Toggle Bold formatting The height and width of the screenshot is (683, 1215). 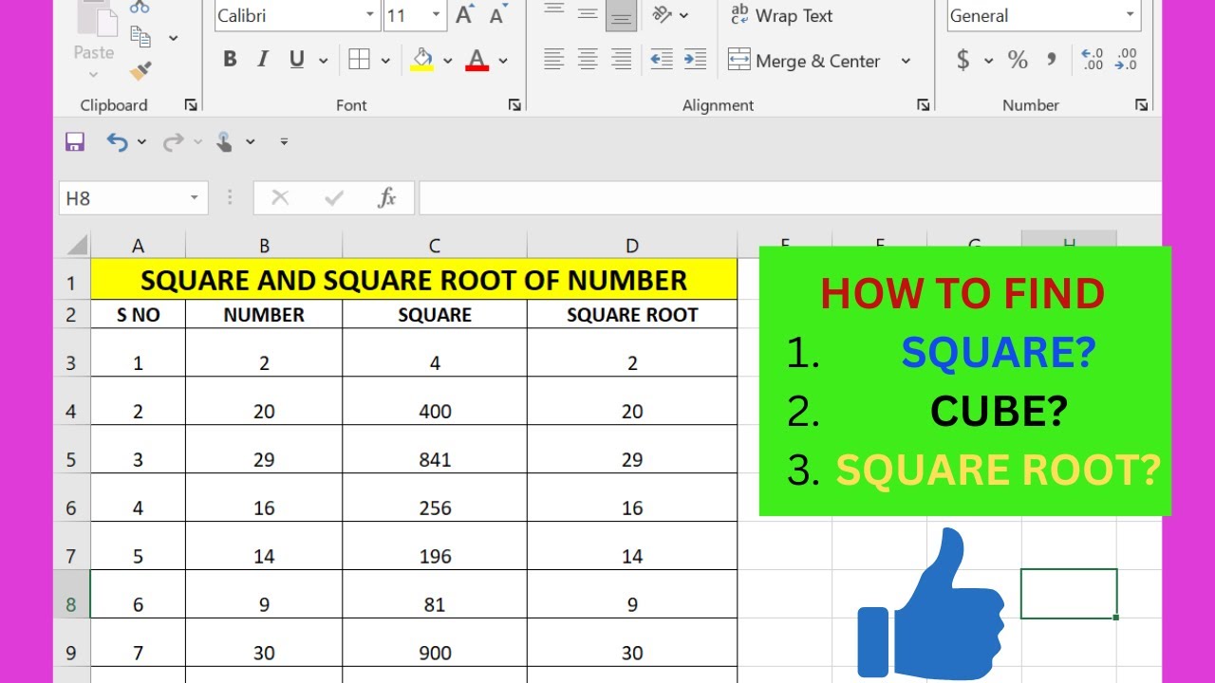tap(230, 61)
